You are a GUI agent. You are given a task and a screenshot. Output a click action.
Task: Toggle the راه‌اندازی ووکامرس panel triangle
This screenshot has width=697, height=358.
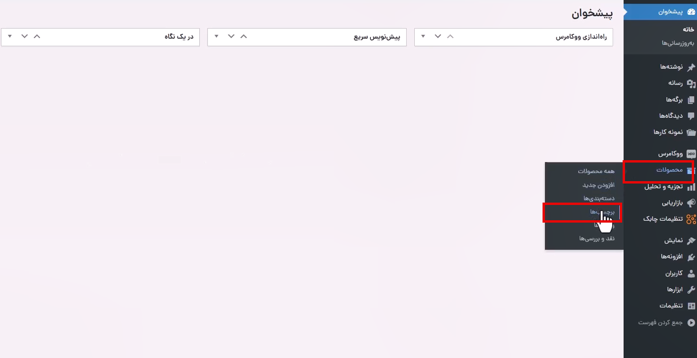[423, 37]
